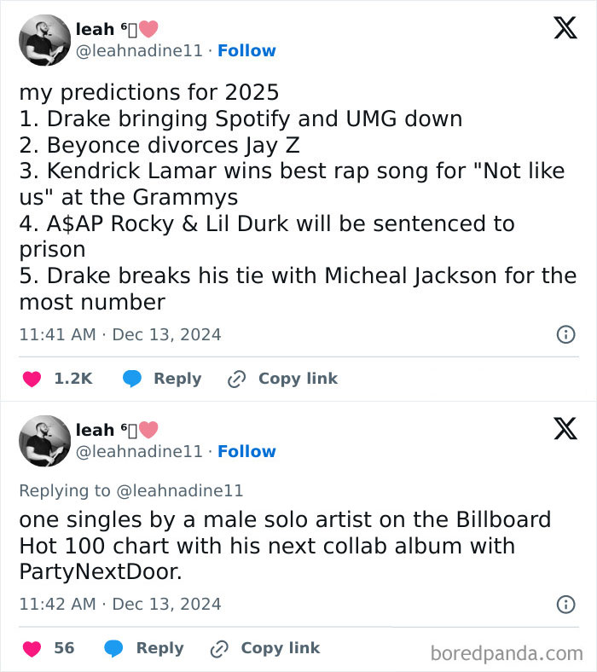The image size is (597, 672).
Task: Click the info icon on the reply tweet
Action: pos(565,605)
